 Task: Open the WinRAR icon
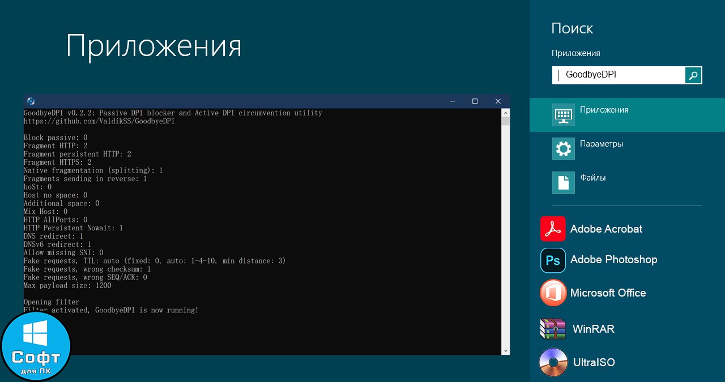pyautogui.click(x=553, y=329)
